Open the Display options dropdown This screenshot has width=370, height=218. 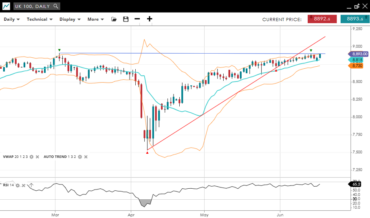tap(70, 19)
